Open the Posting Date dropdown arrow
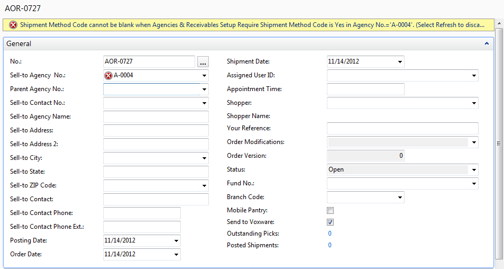The image size is (504, 269). (x=176, y=241)
